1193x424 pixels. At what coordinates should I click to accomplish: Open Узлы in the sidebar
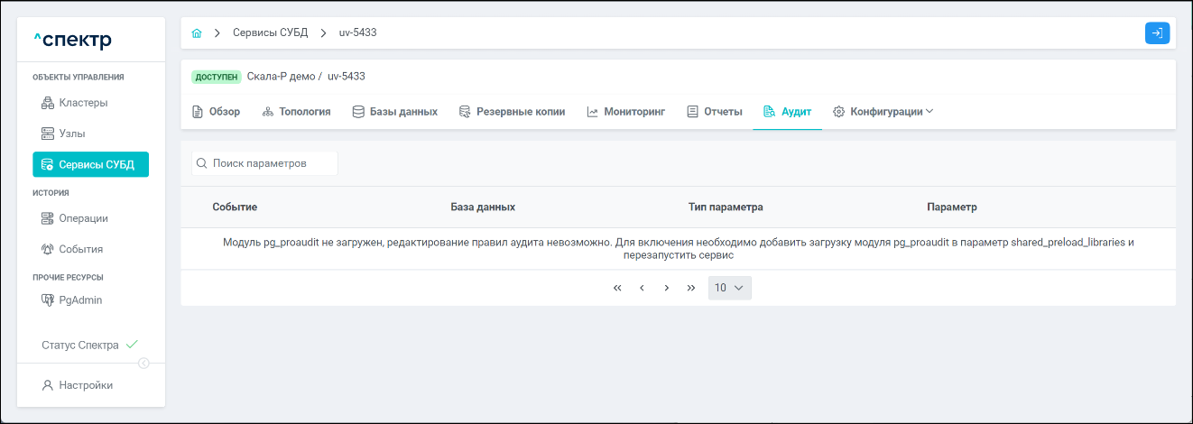click(72, 134)
